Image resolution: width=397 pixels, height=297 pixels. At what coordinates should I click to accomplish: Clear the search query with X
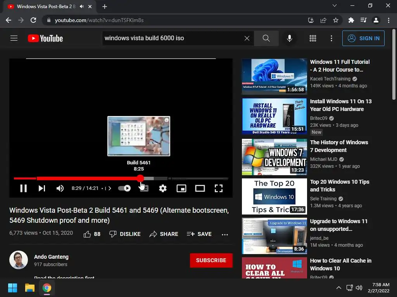pos(247,38)
